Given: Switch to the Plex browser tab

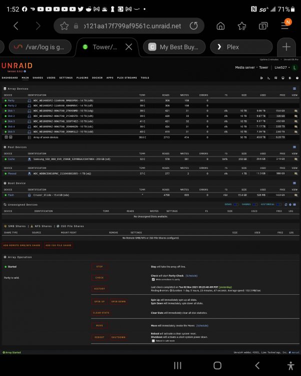Looking at the screenshot, I should 241,47.
